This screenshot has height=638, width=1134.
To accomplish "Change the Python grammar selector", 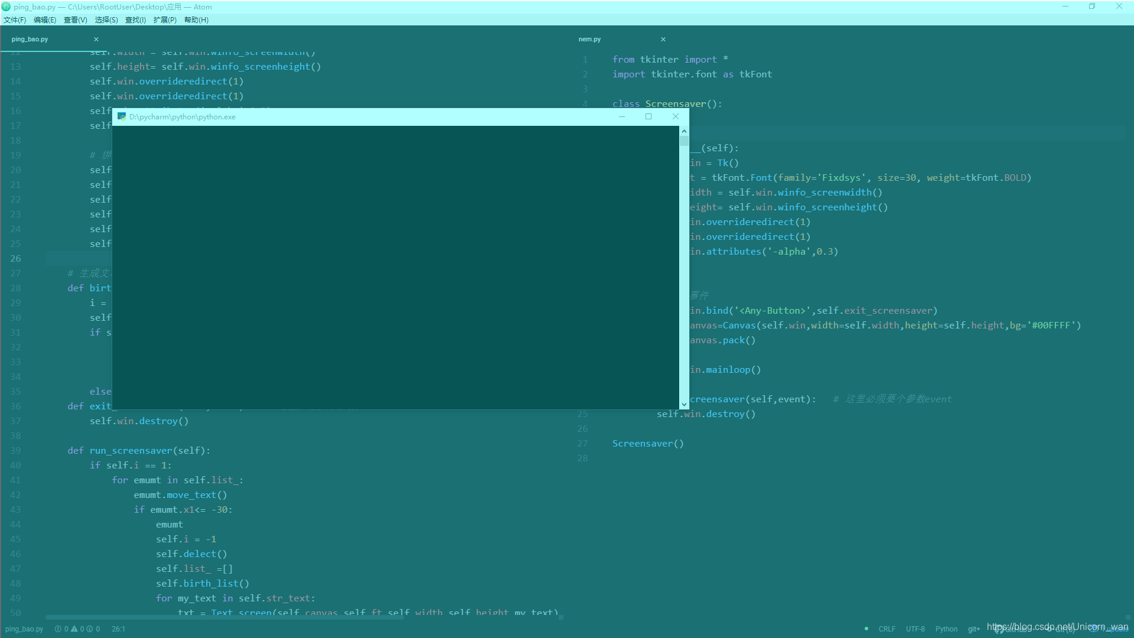I will coord(946,629).
